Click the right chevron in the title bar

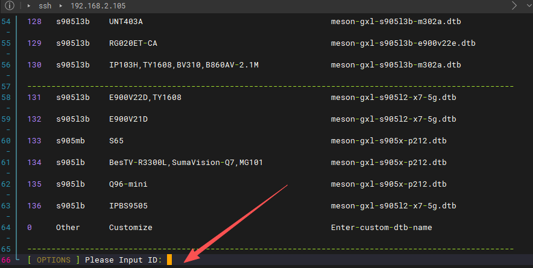pyautogui.click(x=514, y=6)
